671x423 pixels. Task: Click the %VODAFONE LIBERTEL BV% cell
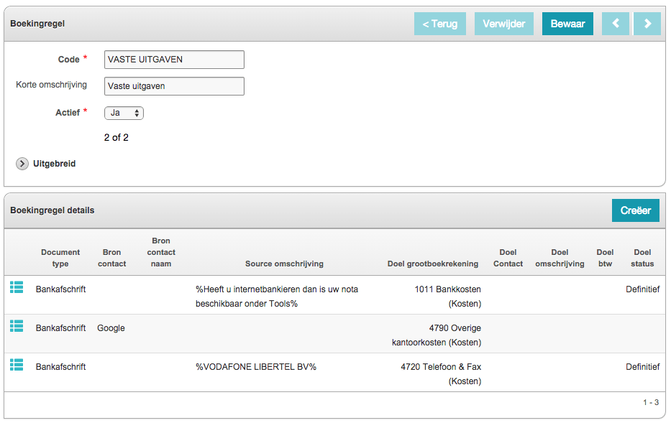pyautogui.click(x=256, y=366)
